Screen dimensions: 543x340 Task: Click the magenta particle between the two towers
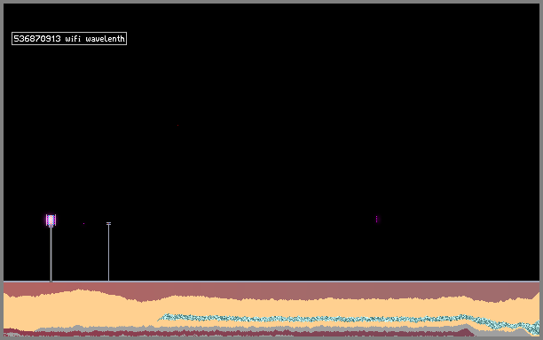point(83,223)
